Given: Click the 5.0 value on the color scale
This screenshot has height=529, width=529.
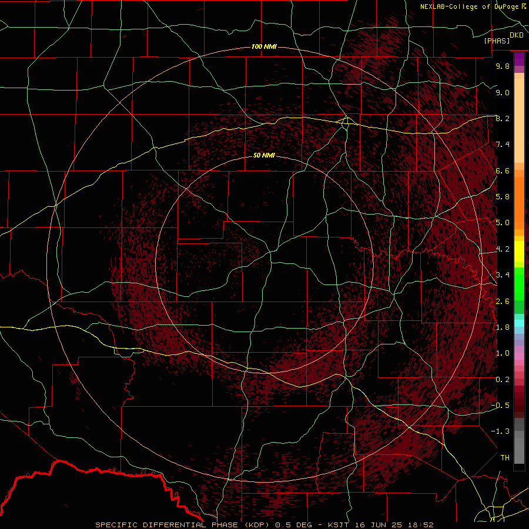Looking at the screenshot, I should coord(503,223).
